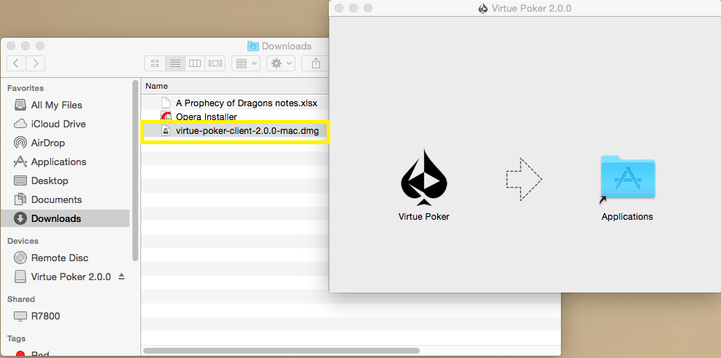Click the Share button in Finder toolbar

[x=316, y=63]
